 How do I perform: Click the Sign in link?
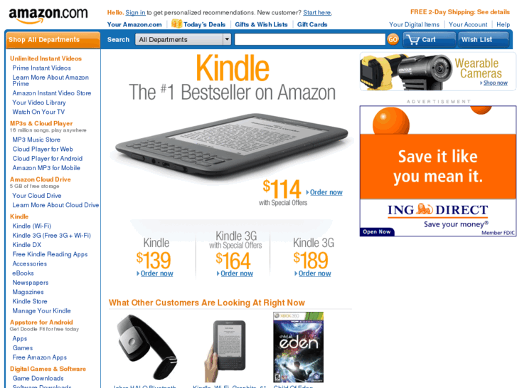[x=135, y=13]
